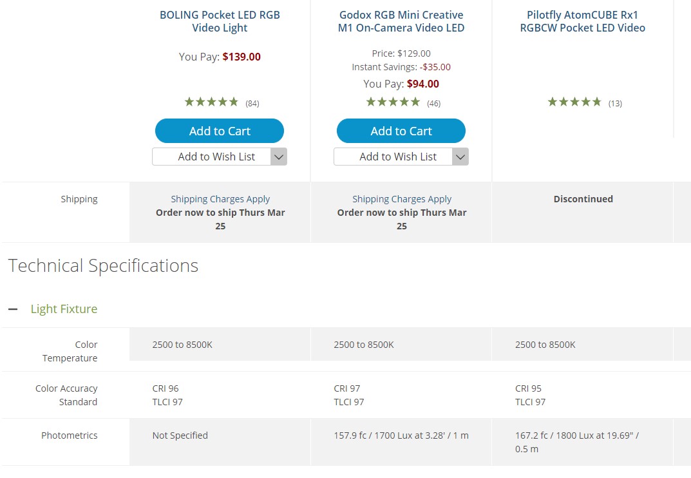Click the Shipping row label

click(x=79, y=199)
